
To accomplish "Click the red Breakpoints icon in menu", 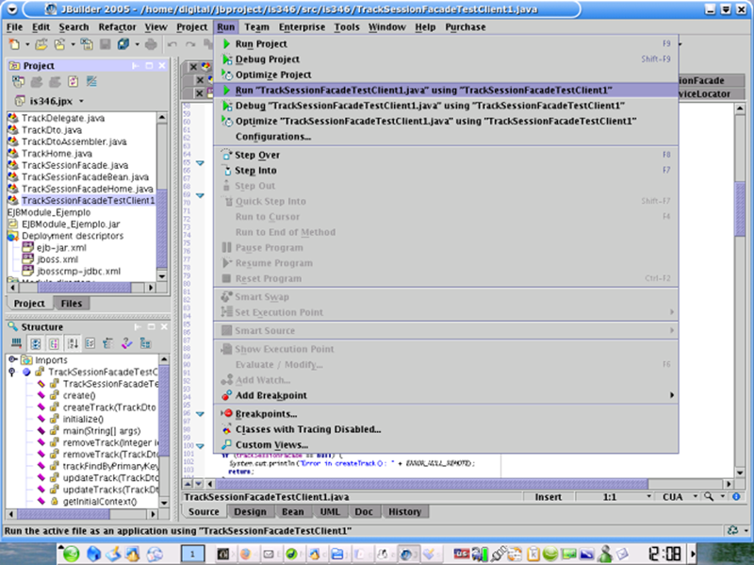I will (226, 414).
